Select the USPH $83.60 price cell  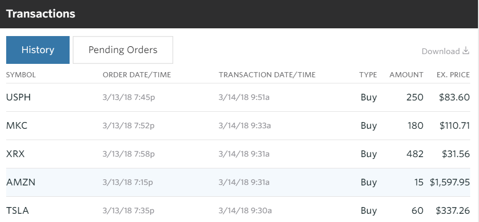click(x=454, y=97)
